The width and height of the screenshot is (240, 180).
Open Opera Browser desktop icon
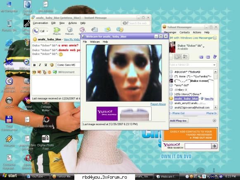pyautogui.click(x=28, y=162)
